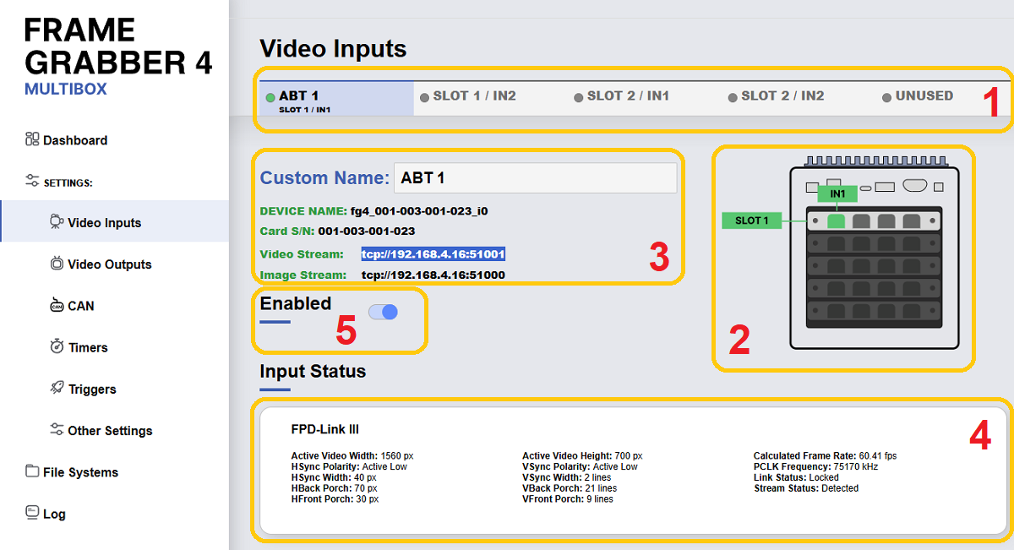Click the Dashboard icon in sidebar

(x=32, y=139)
